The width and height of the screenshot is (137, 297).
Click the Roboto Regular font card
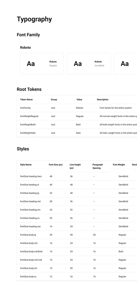tap(42, 64)
